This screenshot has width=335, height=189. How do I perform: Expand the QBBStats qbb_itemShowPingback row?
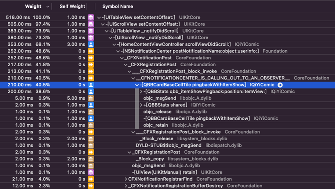click(141, 92)
